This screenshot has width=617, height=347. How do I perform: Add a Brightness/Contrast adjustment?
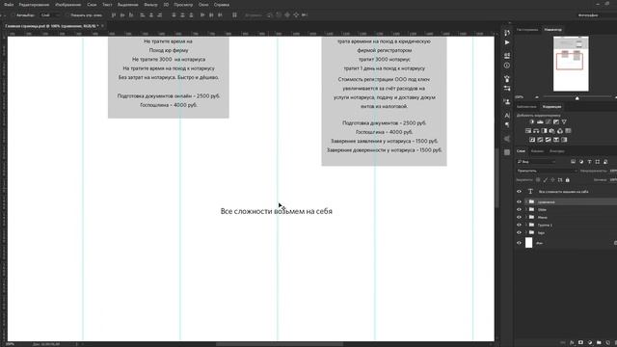532,122
